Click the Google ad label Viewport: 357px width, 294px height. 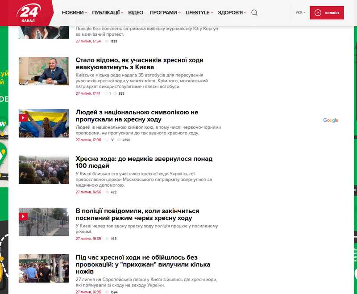tap(331, 120)
